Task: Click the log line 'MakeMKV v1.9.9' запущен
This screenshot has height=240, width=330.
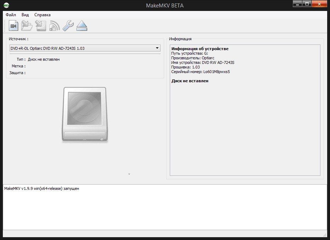Action: point(42,188)
